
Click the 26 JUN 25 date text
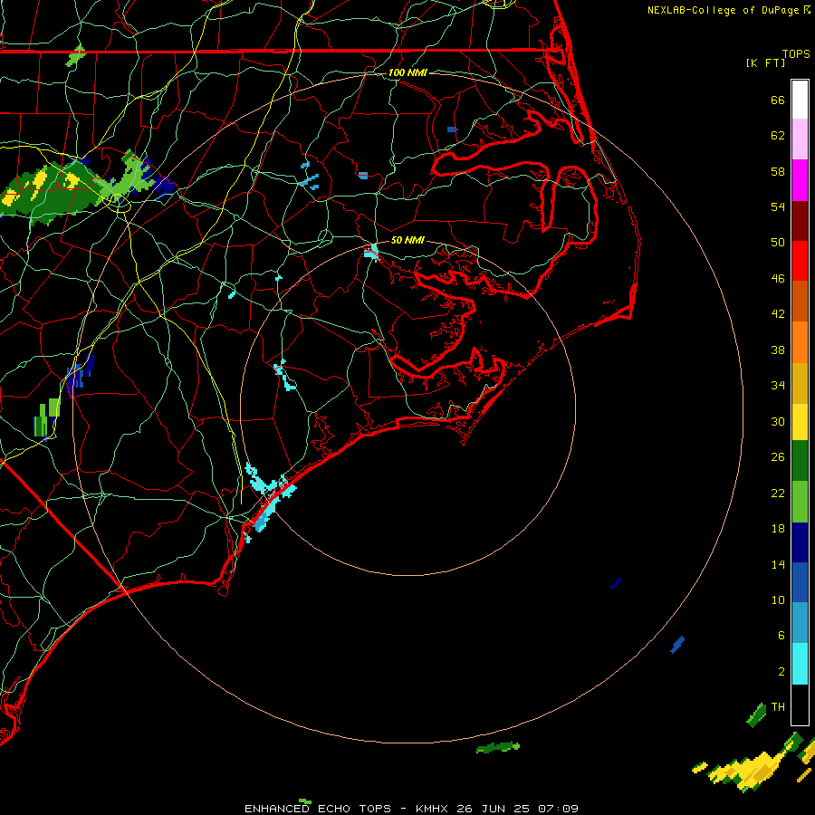[494, 809]
